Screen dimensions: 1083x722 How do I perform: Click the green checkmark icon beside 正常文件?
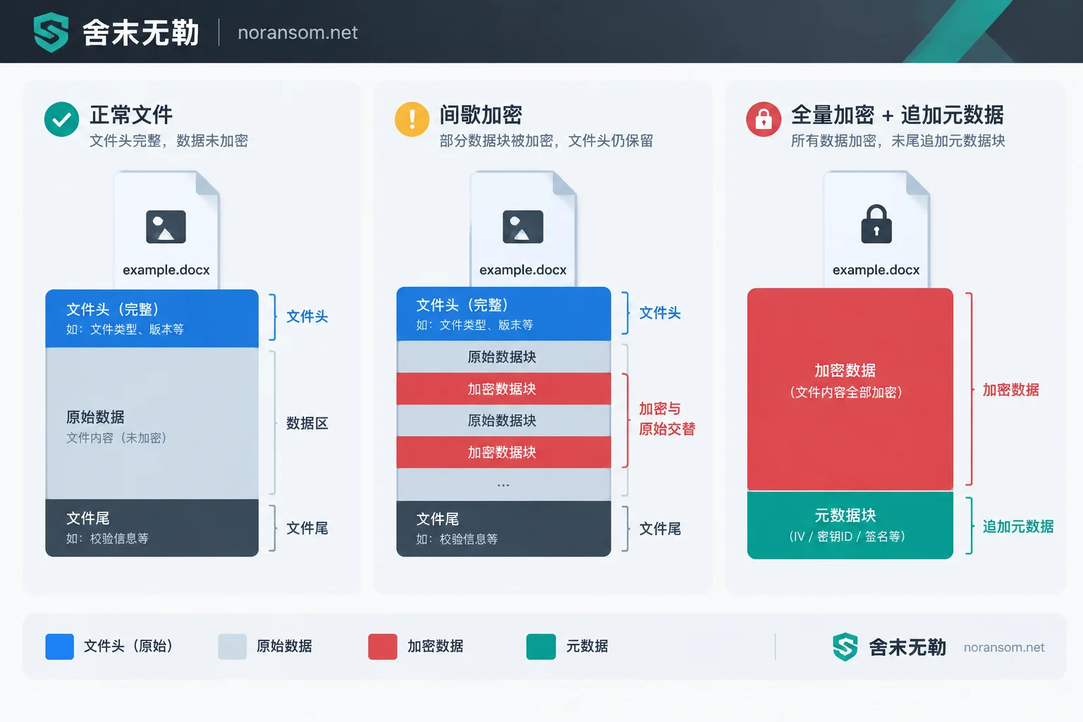(x=61, y=119)
